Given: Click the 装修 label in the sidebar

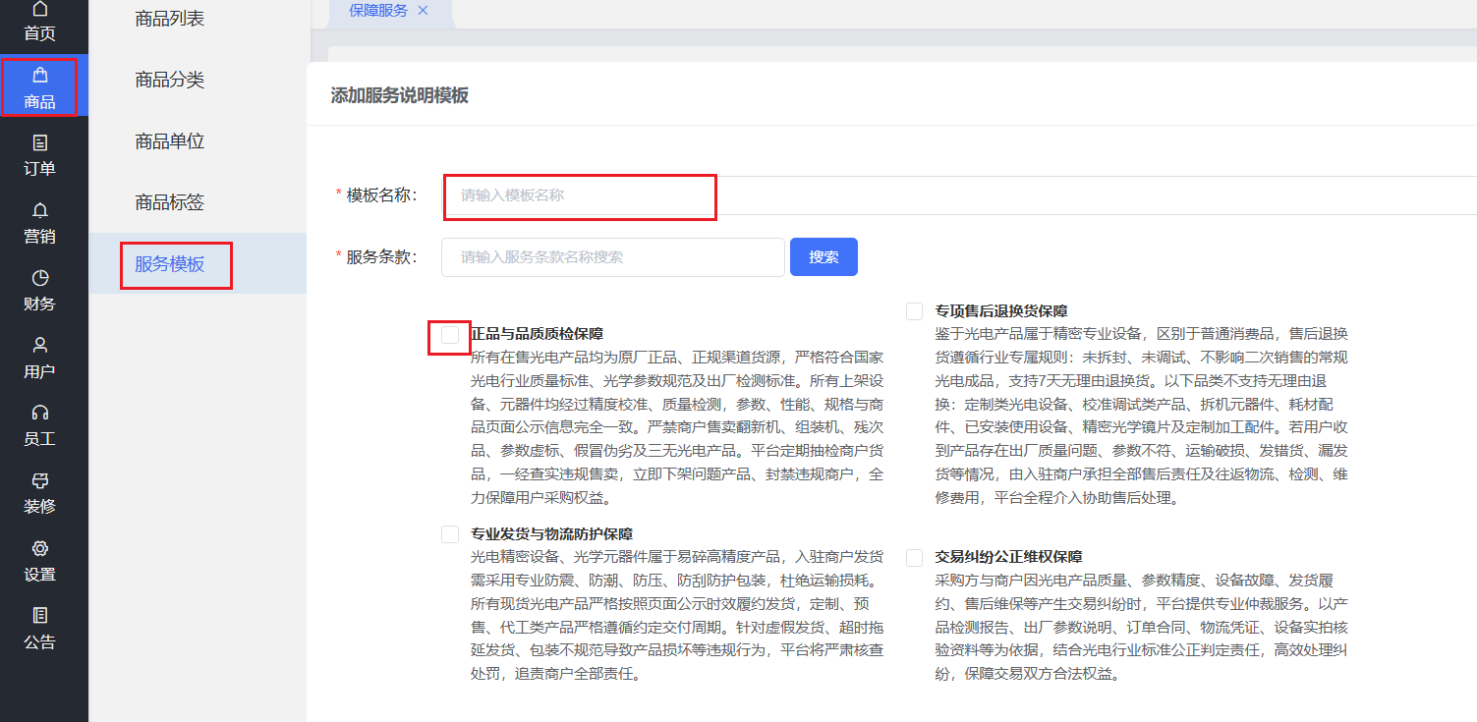Looking at the screenshot, I should click(39, 506).
